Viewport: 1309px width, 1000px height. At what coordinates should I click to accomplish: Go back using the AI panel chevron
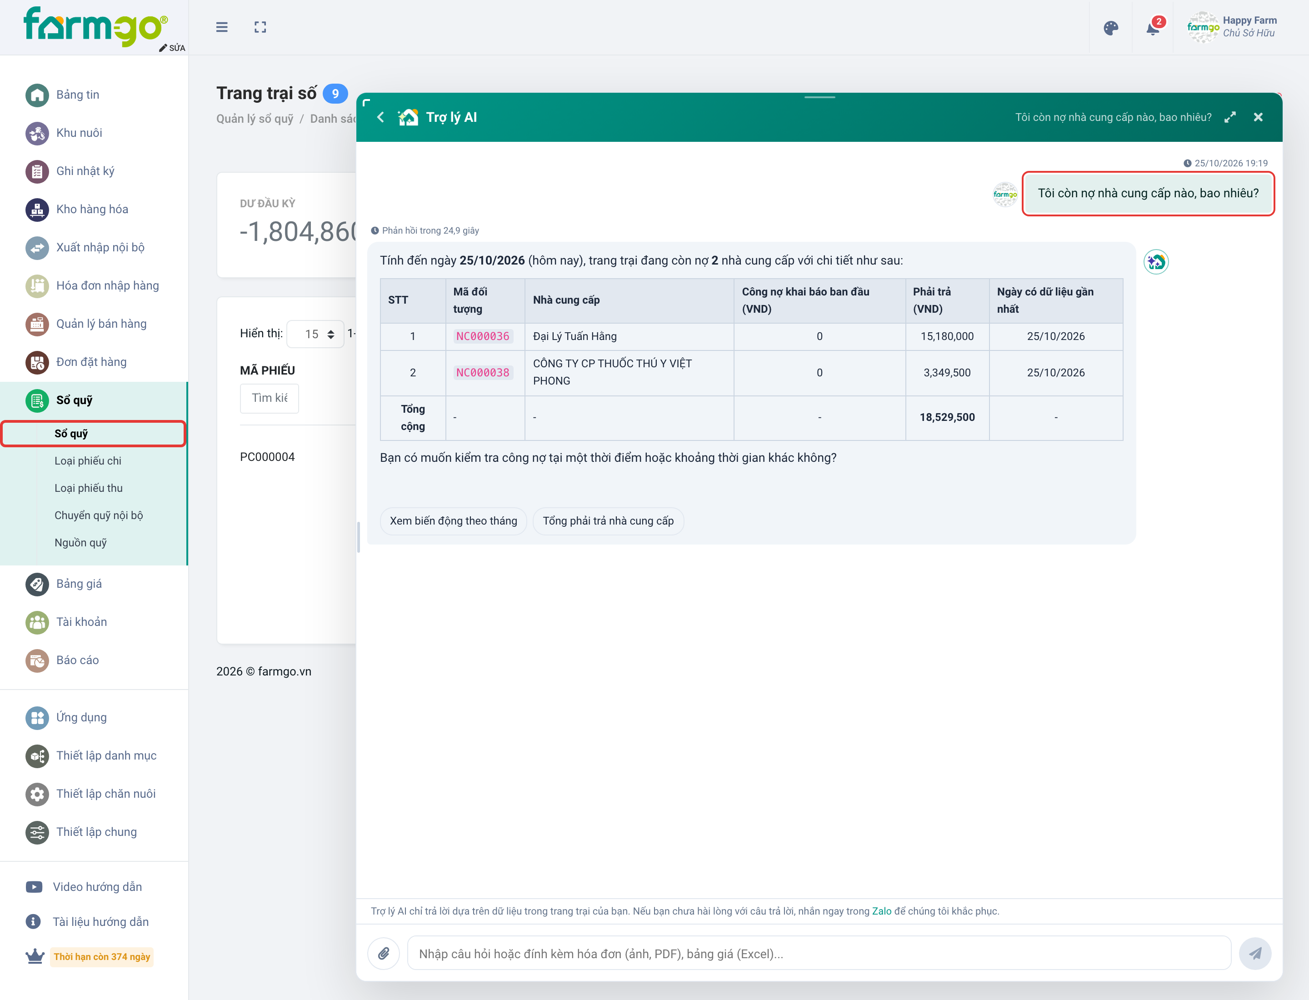coord(381,117)
